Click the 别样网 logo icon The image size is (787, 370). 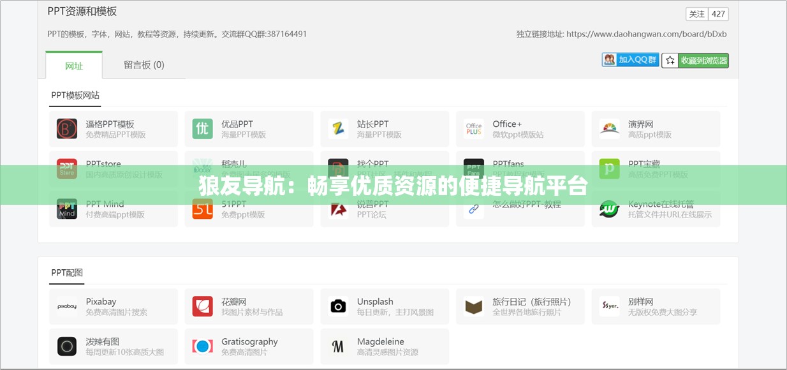pyautogui.click(x=609, y=306)
